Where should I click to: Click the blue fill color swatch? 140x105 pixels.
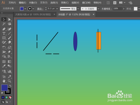tap(22, 9)
